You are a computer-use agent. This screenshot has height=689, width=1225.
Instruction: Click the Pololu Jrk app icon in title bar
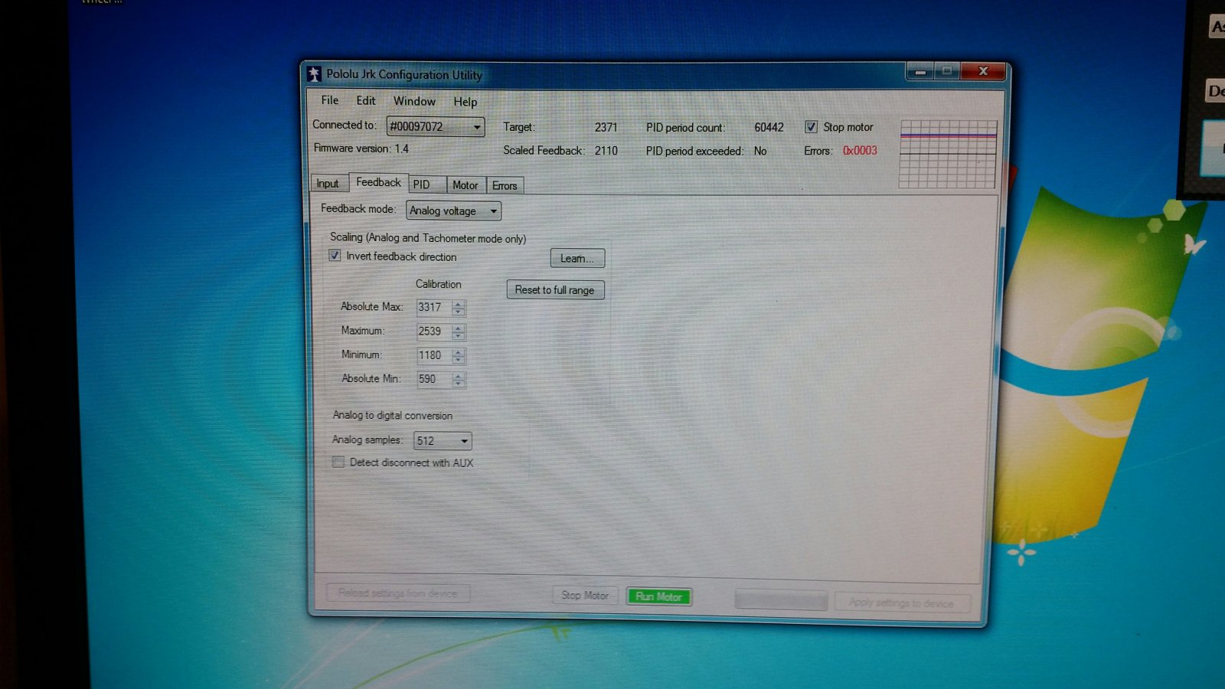tap(314, 74)
